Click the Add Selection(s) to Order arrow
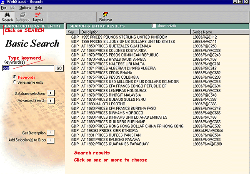Image resolution: width=250 pixels, height=174 pixels. pyautogui.click(x=51, y=140)
